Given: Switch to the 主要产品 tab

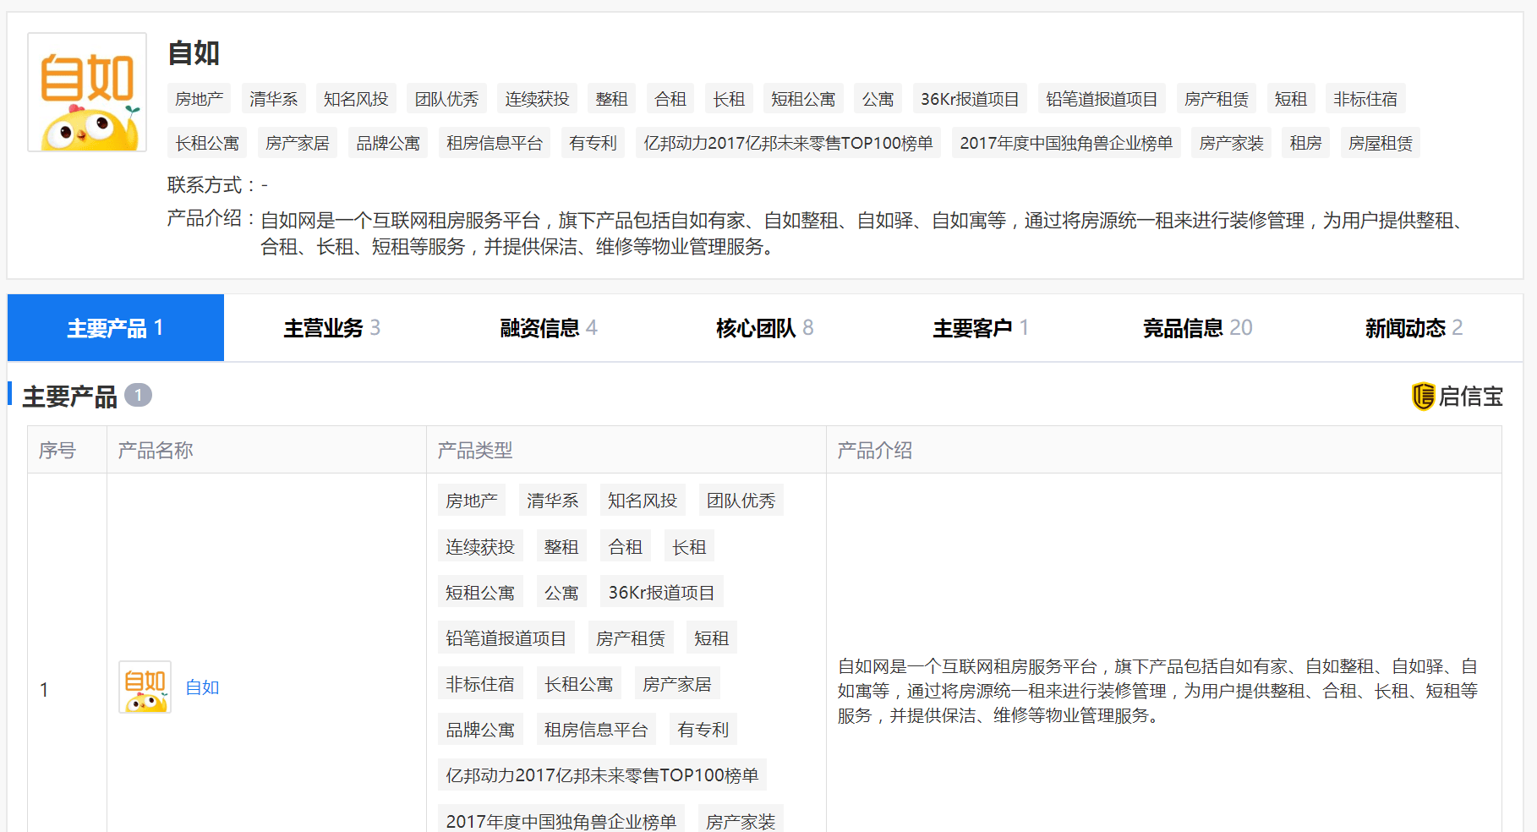Looking at the screenshot, I should click(x=116, y=328).
